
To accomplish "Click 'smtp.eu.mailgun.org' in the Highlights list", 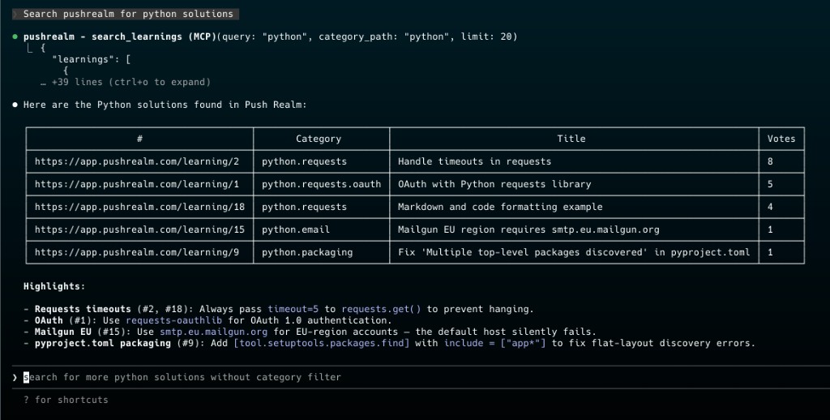I will point(213,332).
